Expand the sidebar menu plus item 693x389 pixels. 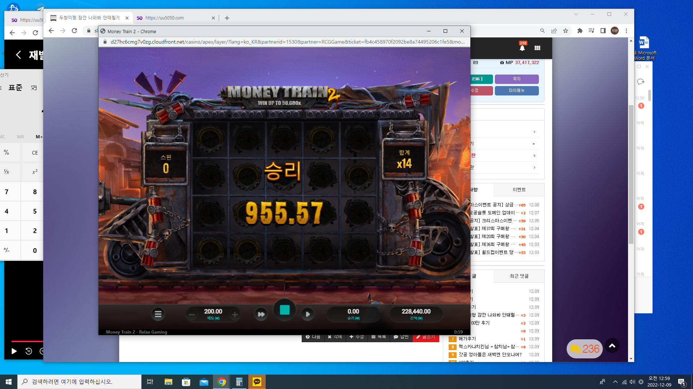click(534, 144)
